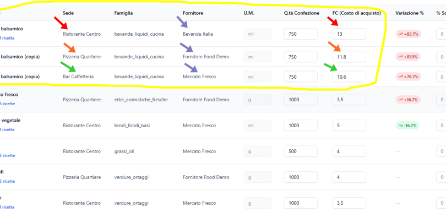The image size is (446, 212).
Task: Click bevande_liquidi_cucina in Bevande Italia row
Action: click(139, 34)
